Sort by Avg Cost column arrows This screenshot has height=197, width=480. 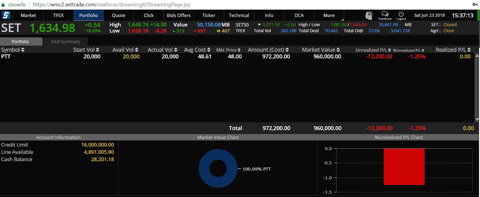[x=209, y=50]
